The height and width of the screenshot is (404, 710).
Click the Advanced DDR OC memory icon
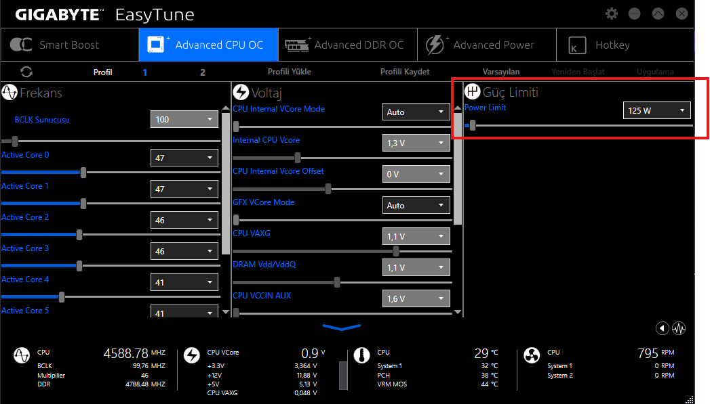pos(298,45)
